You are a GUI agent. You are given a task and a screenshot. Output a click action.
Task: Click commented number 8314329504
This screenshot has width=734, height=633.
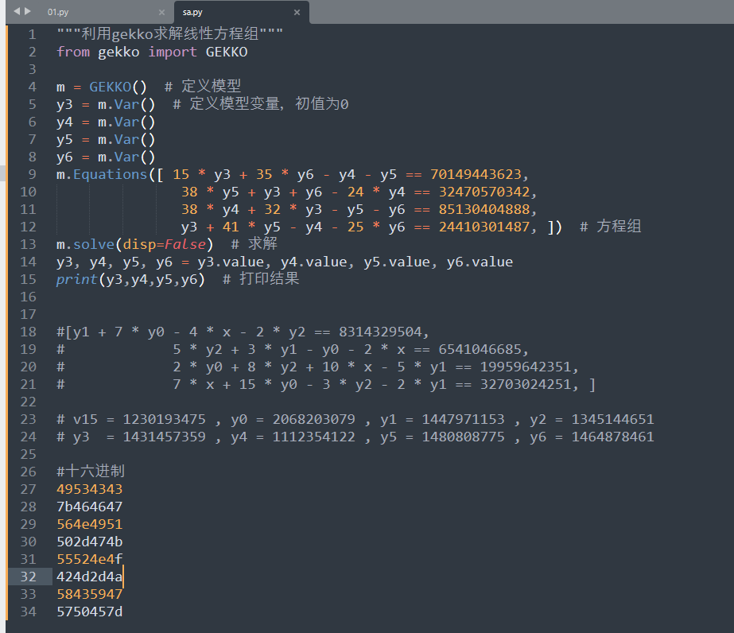pyautogui.click(x=381, y=332)
